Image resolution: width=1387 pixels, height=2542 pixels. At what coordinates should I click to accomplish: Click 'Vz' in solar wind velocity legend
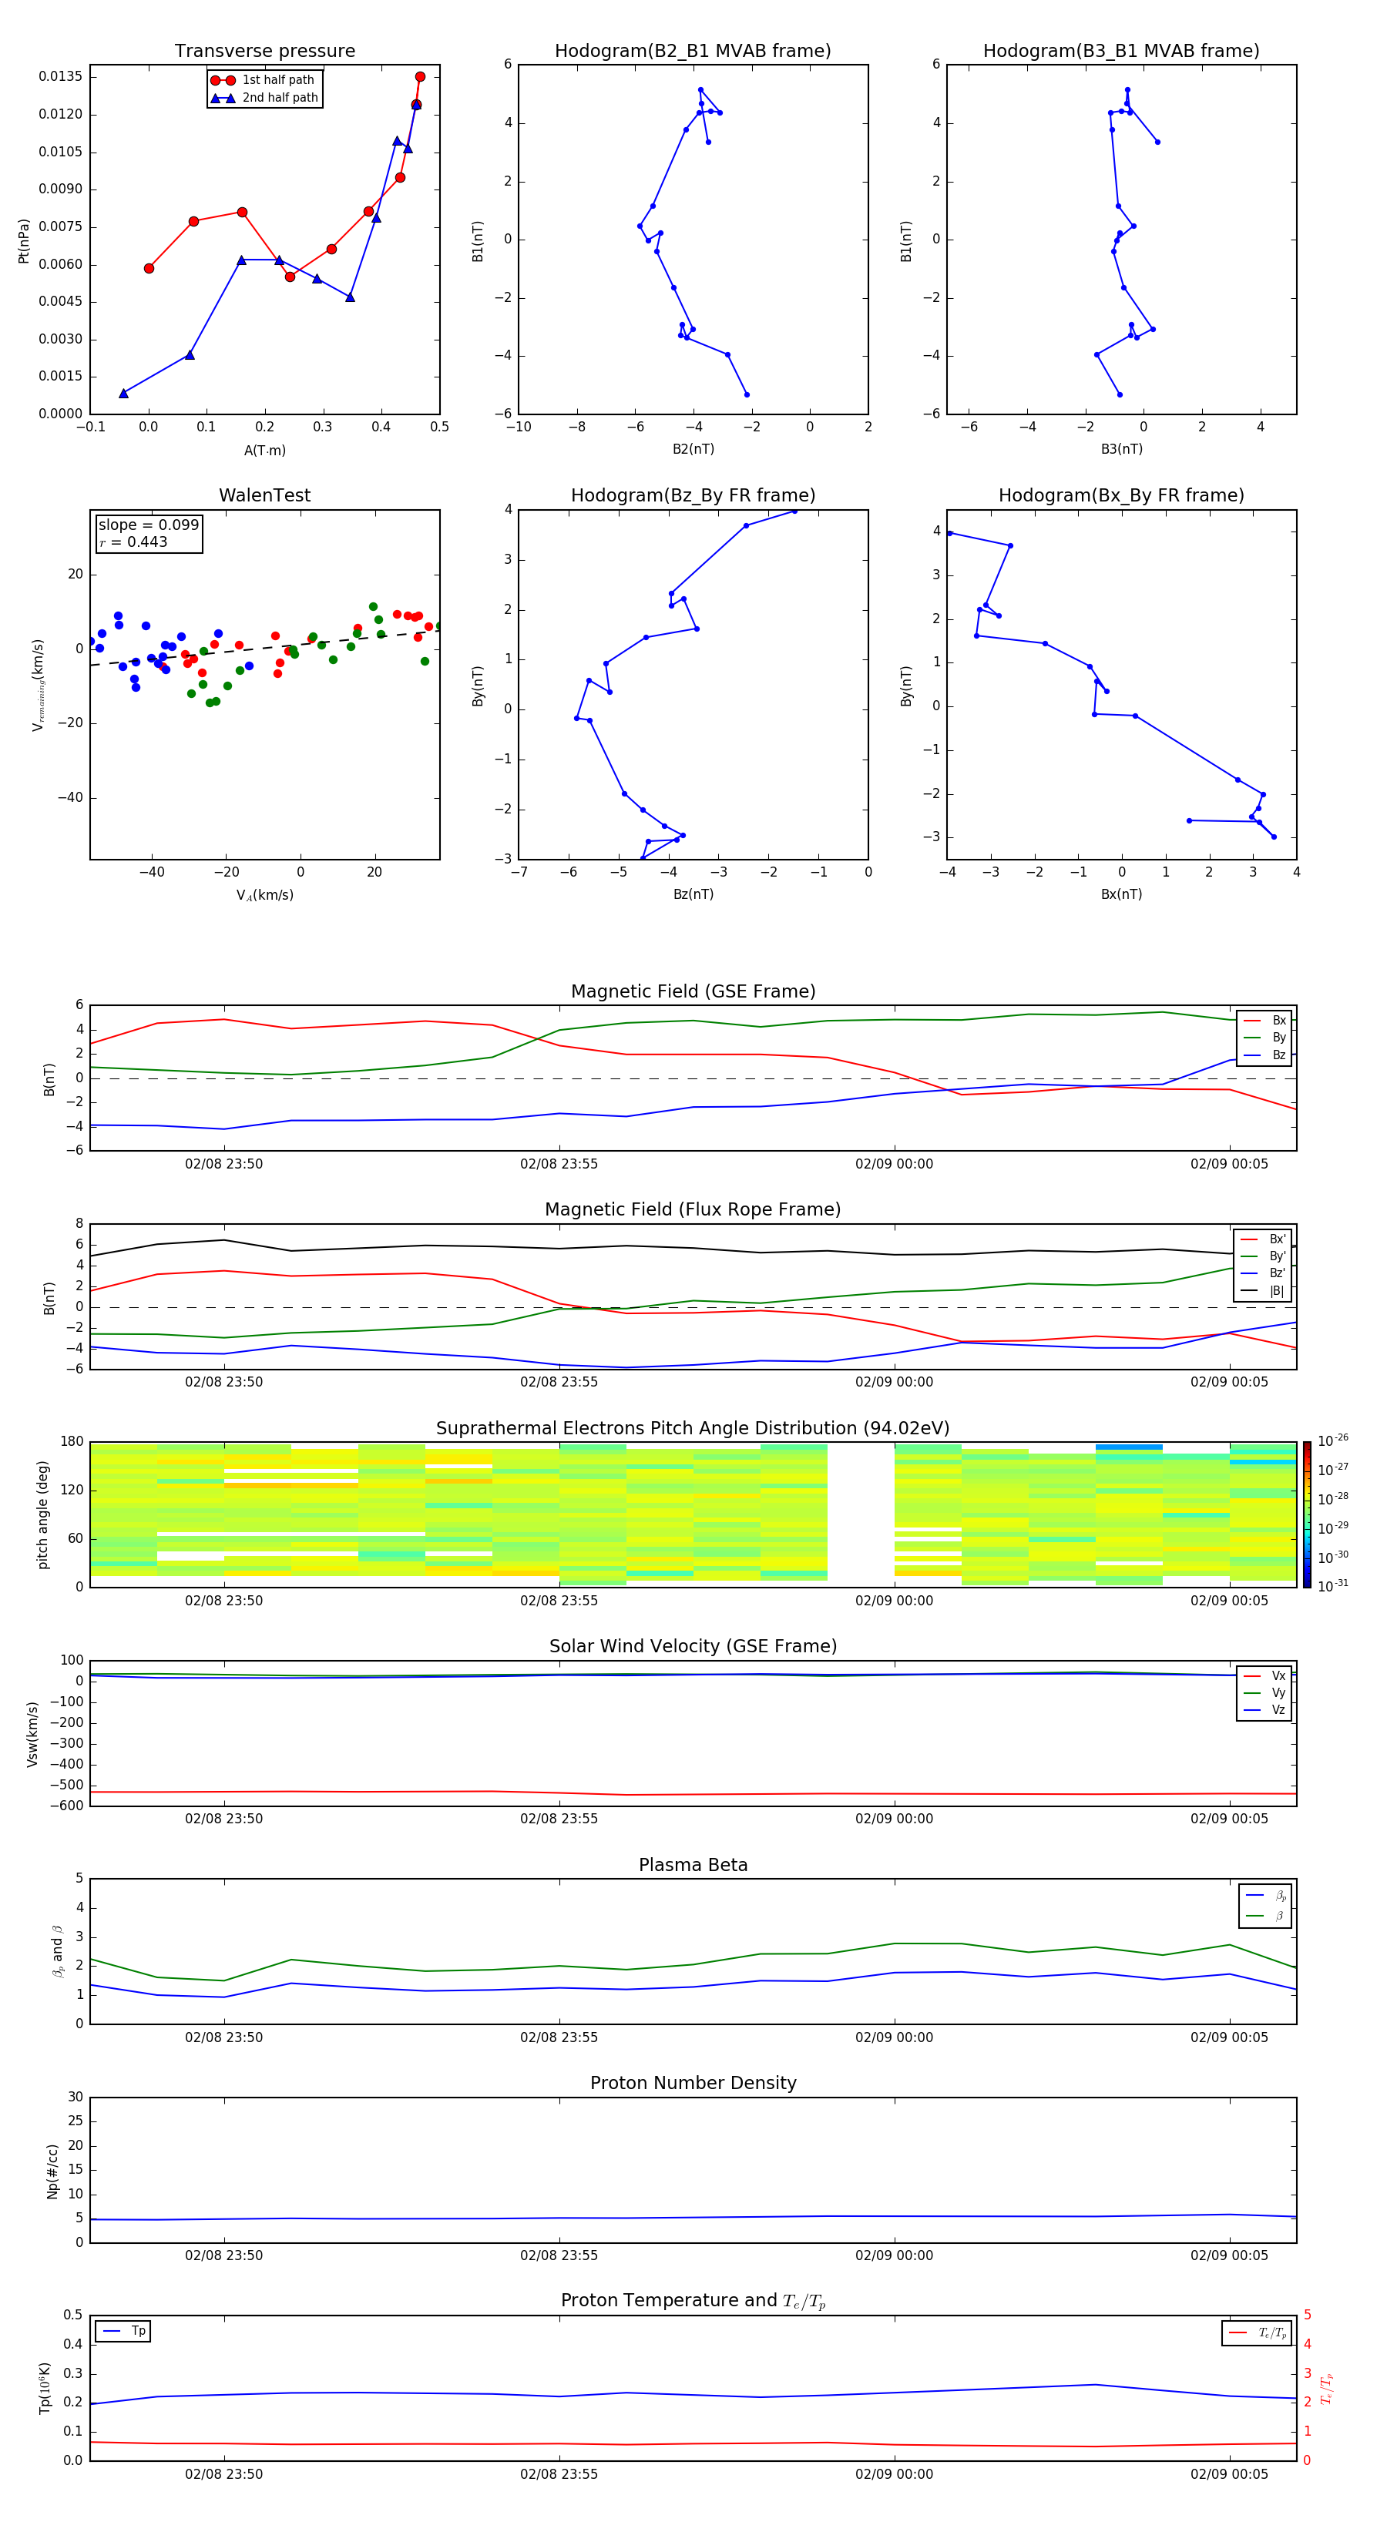(1265, 1710)
